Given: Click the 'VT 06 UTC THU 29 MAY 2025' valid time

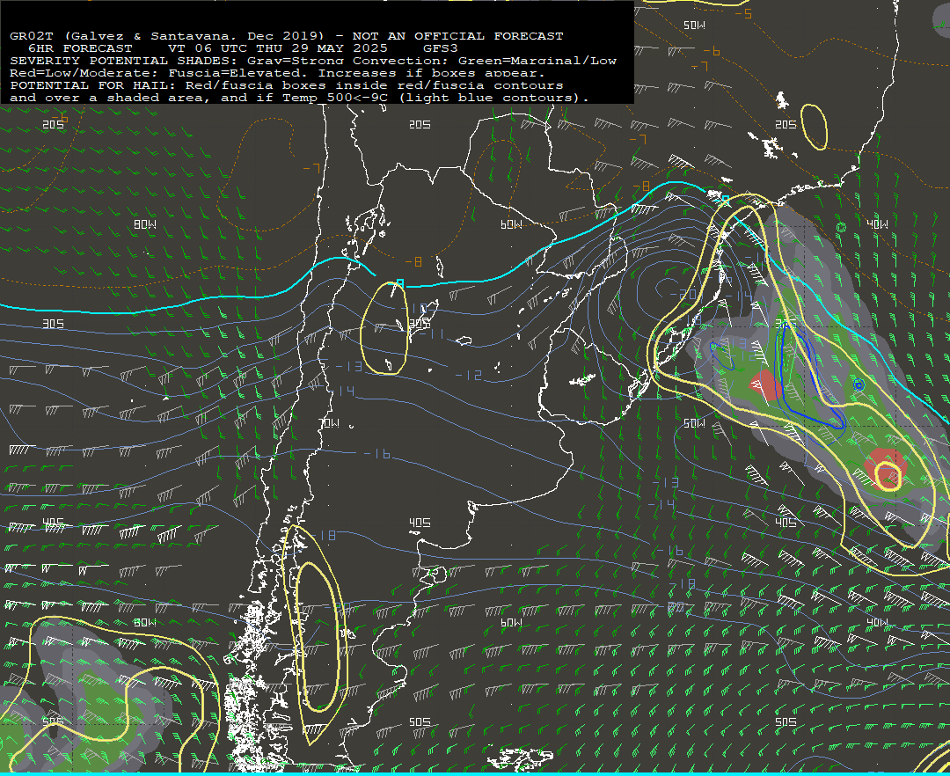Looking at the screenshot, I should point(277,48).
